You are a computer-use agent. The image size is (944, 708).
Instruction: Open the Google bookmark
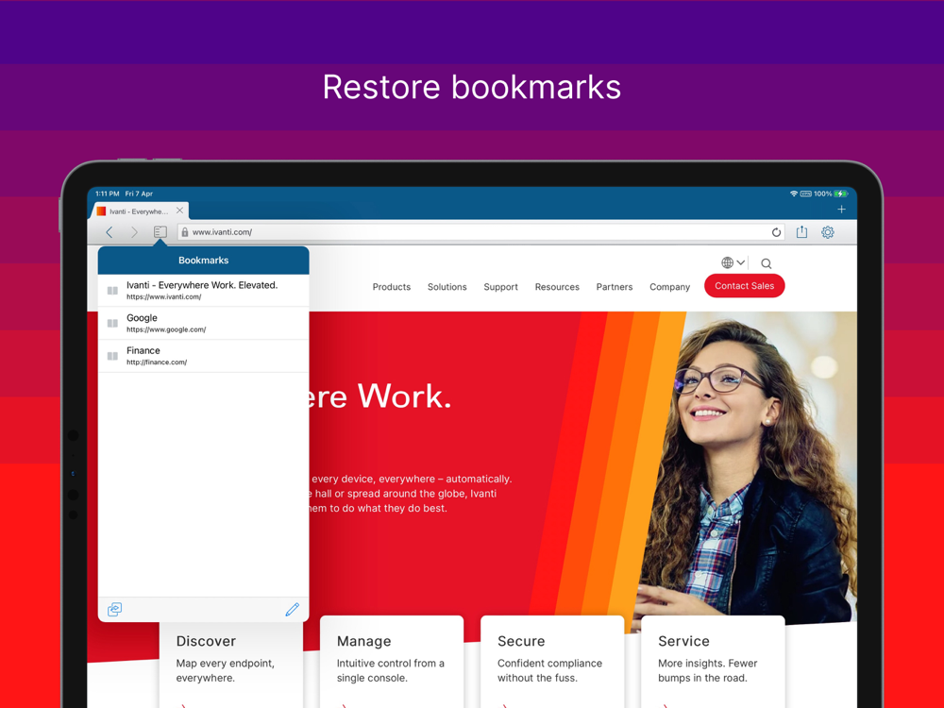pyautogui.click(x=204, y=323)
